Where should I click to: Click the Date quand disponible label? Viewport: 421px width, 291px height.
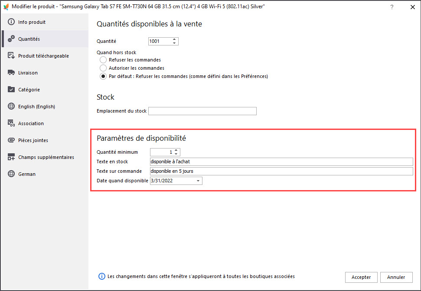pos(122,181)
